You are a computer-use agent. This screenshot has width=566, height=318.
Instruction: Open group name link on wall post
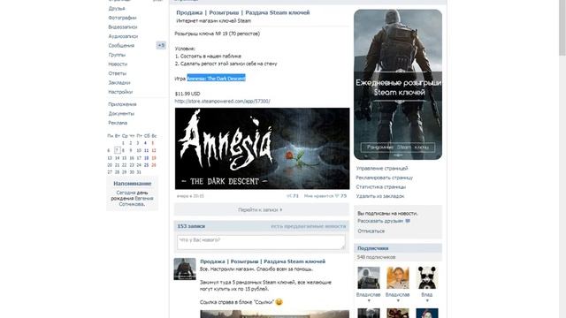point(263,261)
